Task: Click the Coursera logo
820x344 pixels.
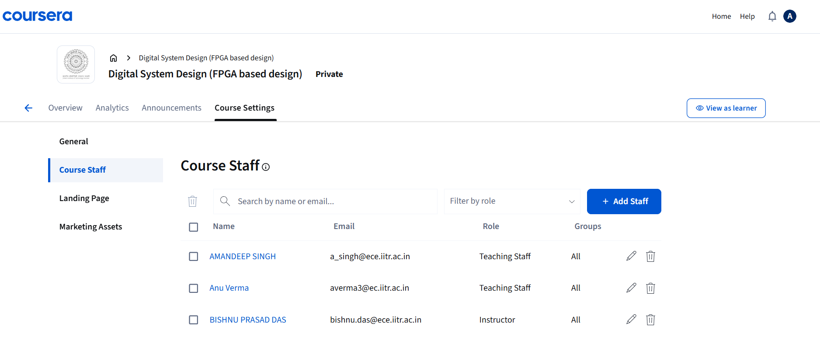Action: (38, 16)
